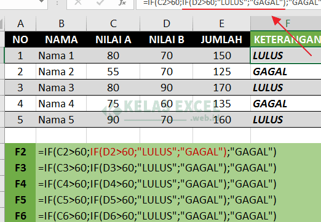Viewport: 321px width, 222px height.
Task: Select column E header
Action: [221, 23]
